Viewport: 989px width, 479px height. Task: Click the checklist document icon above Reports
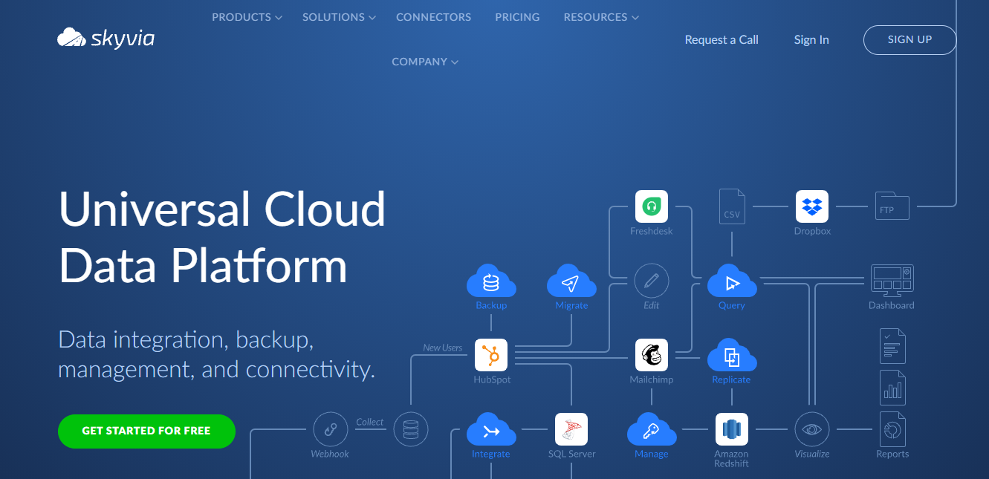892,346
